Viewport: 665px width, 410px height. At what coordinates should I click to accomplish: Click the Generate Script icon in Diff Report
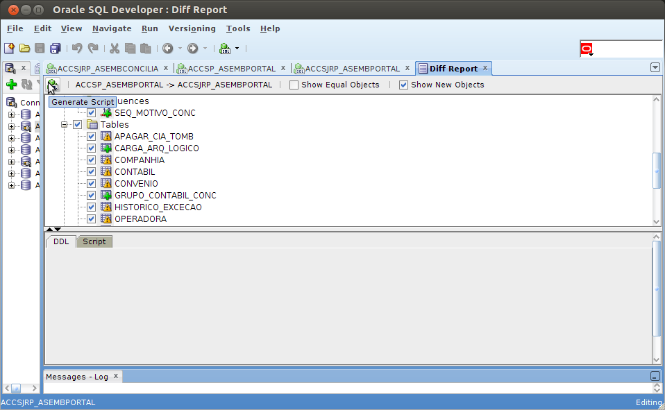[53, 85]
